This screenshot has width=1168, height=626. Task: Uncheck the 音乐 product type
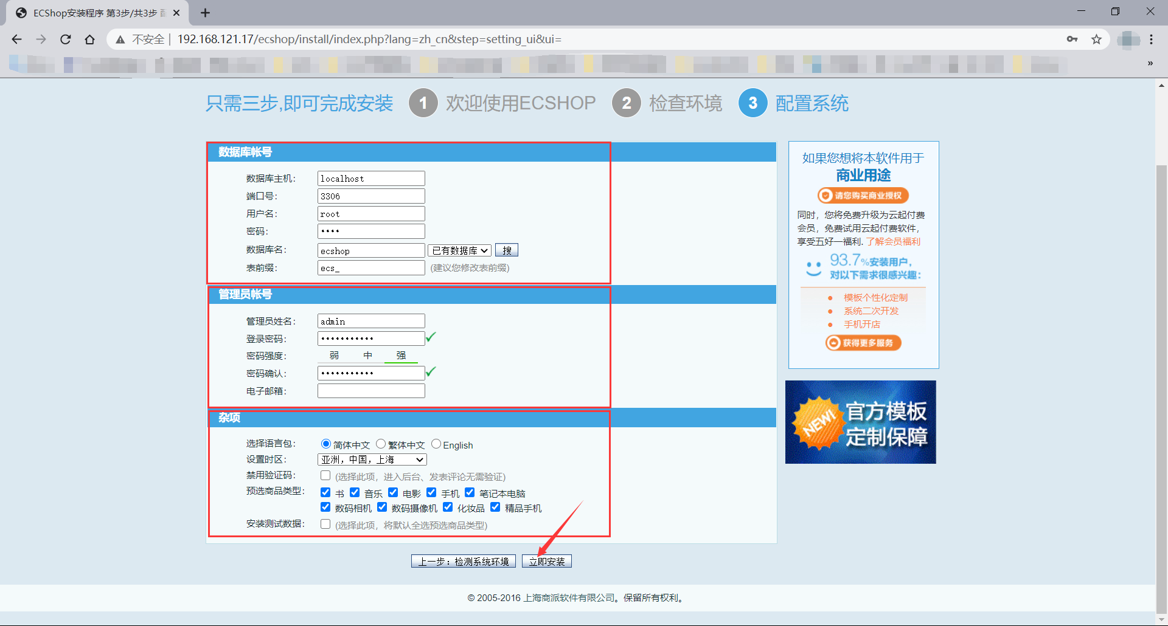(355, 492)
